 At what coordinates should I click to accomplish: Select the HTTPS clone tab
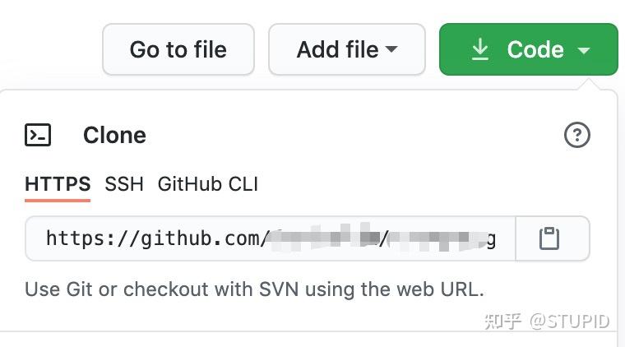point(58,184)
